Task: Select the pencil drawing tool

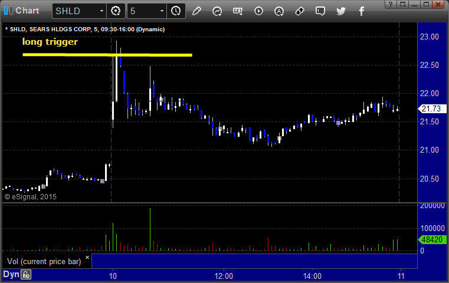Action: click(196, 11)
